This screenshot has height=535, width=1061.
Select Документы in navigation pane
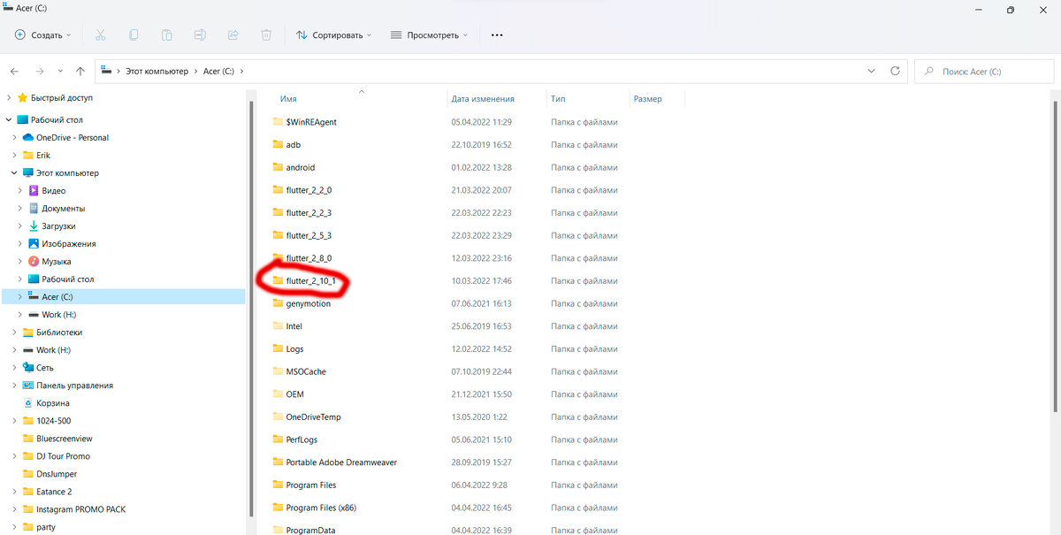(x=63, y=209)
